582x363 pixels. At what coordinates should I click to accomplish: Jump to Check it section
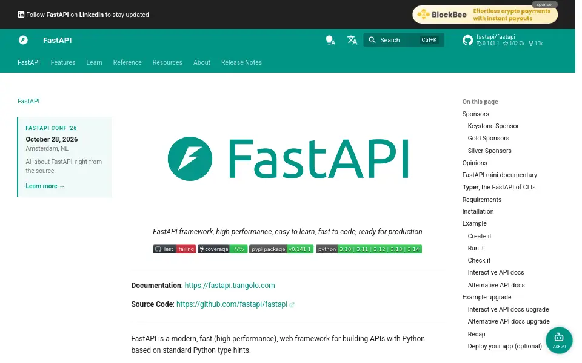pos(479,260)
